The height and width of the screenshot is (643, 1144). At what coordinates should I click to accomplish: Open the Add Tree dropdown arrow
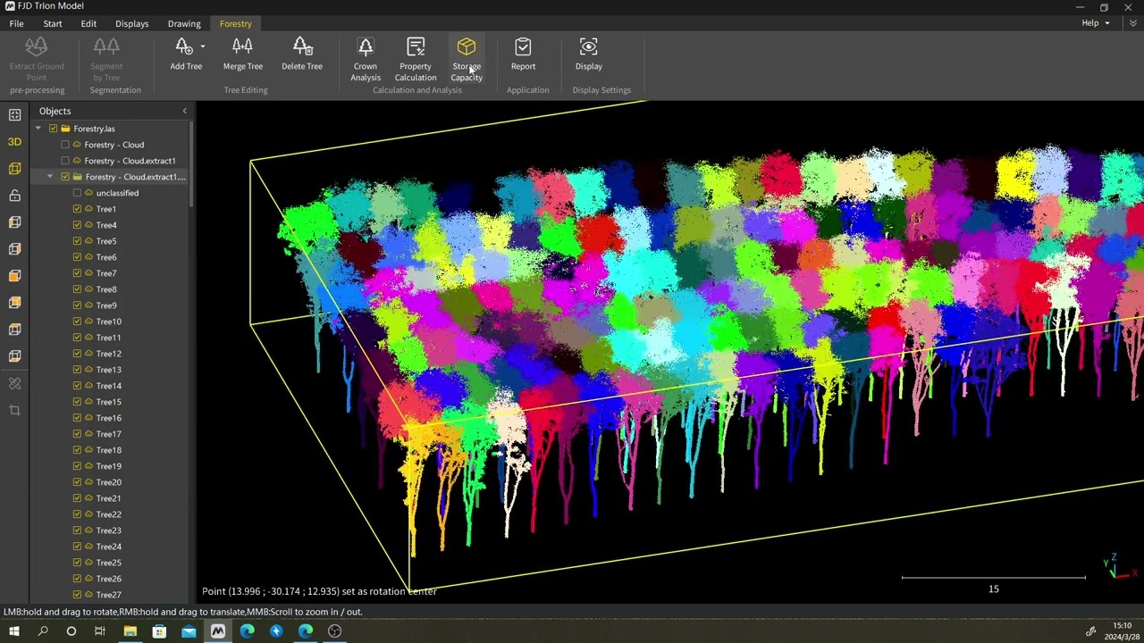coord(203,46)
